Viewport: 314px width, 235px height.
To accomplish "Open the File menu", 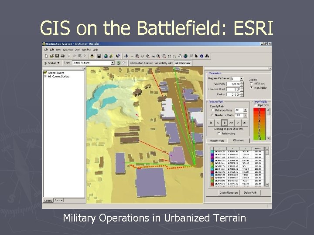I will point(46,50).
